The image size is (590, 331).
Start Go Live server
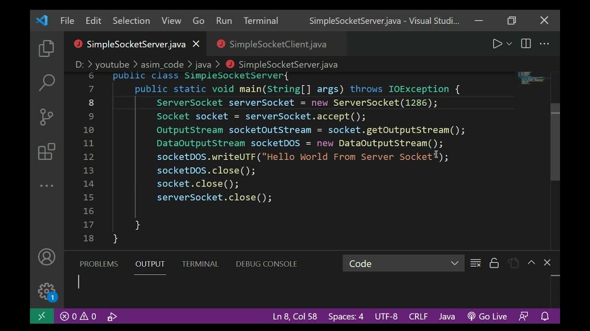[487, 316]
